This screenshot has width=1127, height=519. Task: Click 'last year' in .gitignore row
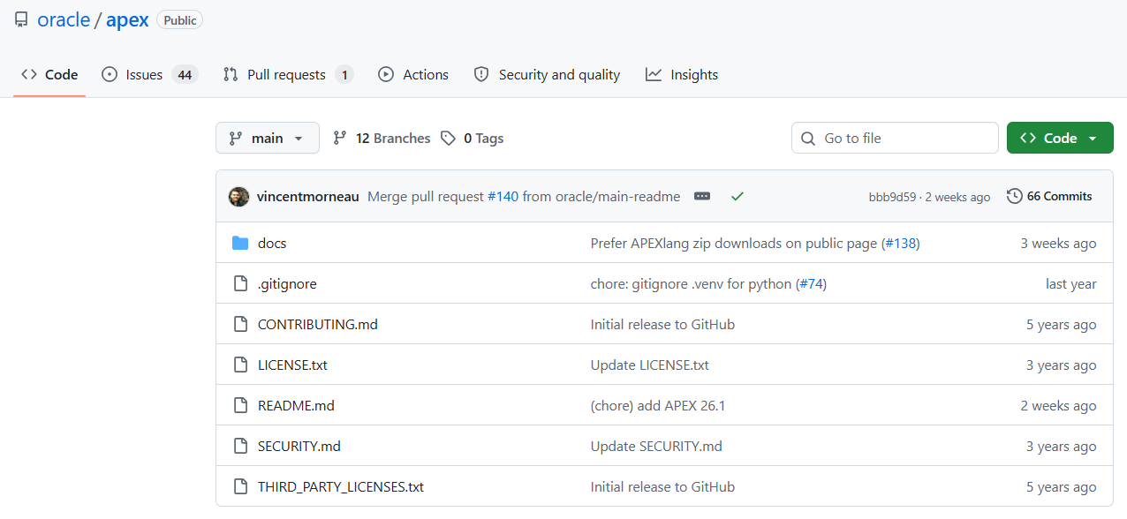1070,283
